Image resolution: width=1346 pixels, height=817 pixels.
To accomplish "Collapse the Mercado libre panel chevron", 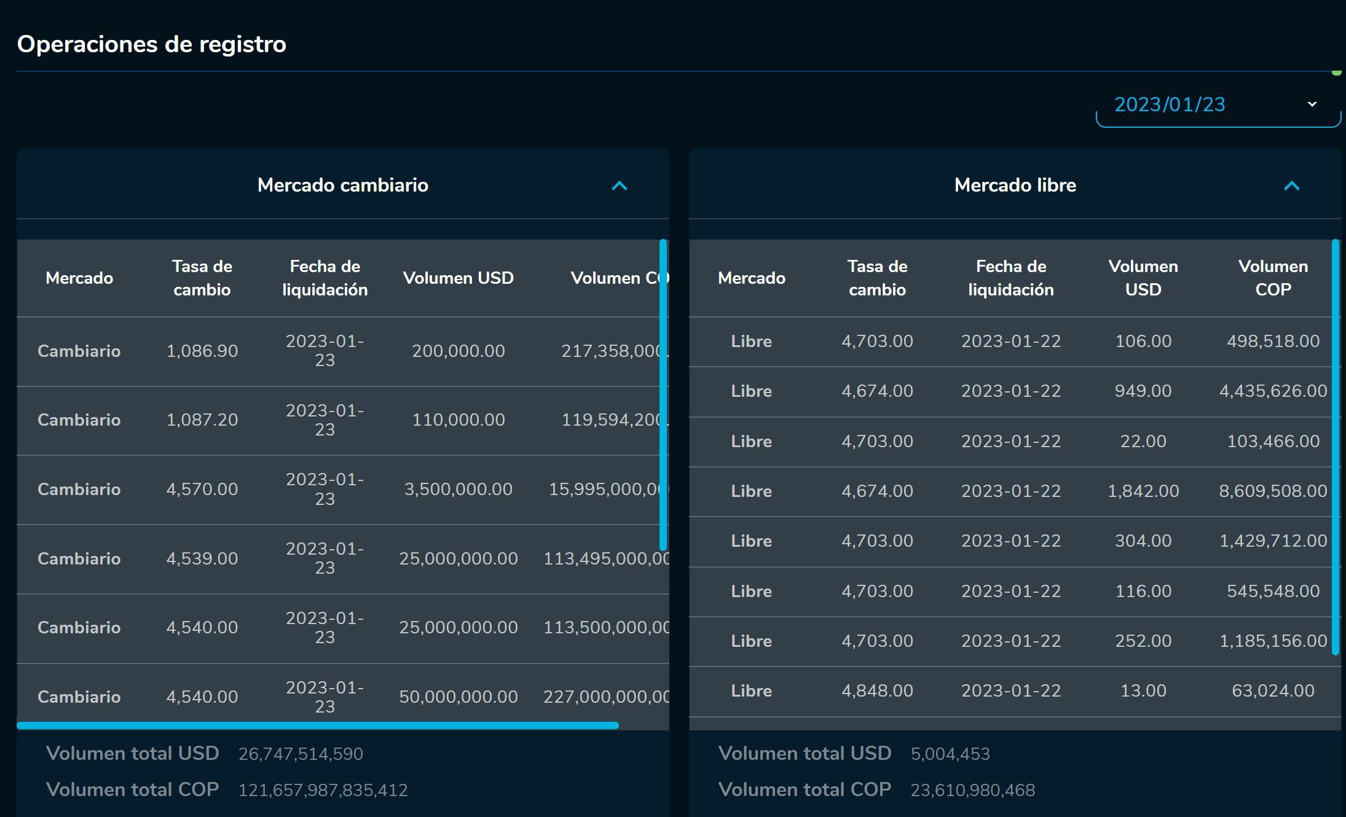I will [1291, 186].
